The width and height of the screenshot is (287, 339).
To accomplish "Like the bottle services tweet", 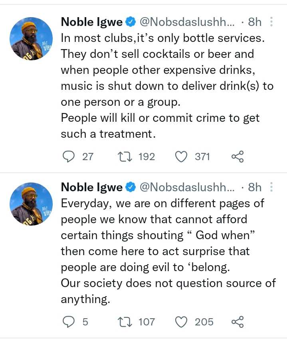I will [182, 157].
